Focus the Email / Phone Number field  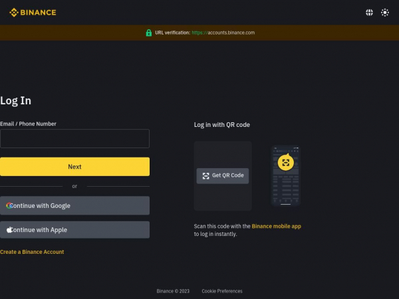[74, 139]
